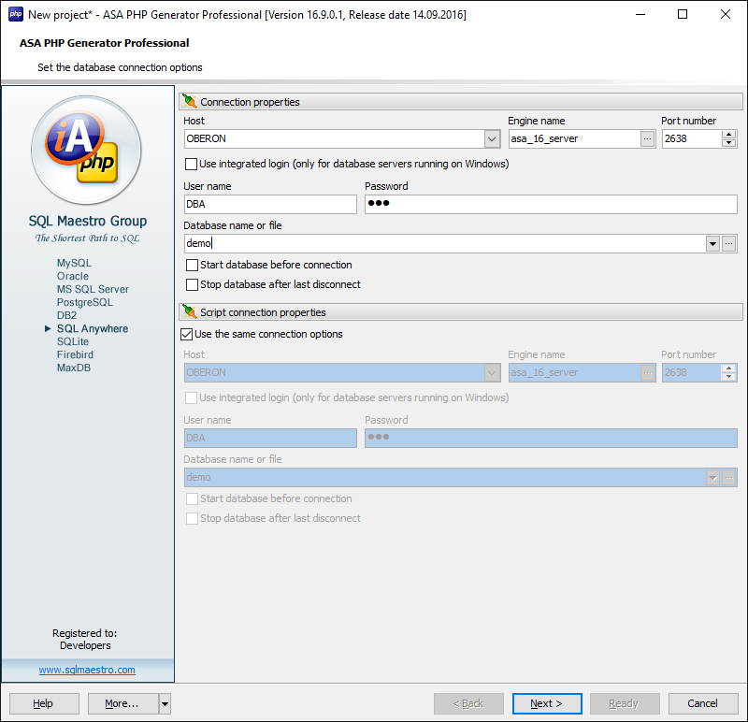Check Start database before connection
Screen dimensions: 748x722
pos(192,265)
